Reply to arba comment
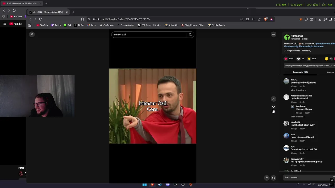This screenshot has width=335, height=188. pos(302,141)
